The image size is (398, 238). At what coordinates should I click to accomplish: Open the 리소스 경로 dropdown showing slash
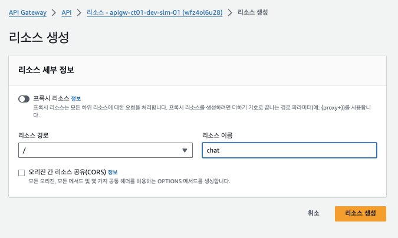point(106,150)
